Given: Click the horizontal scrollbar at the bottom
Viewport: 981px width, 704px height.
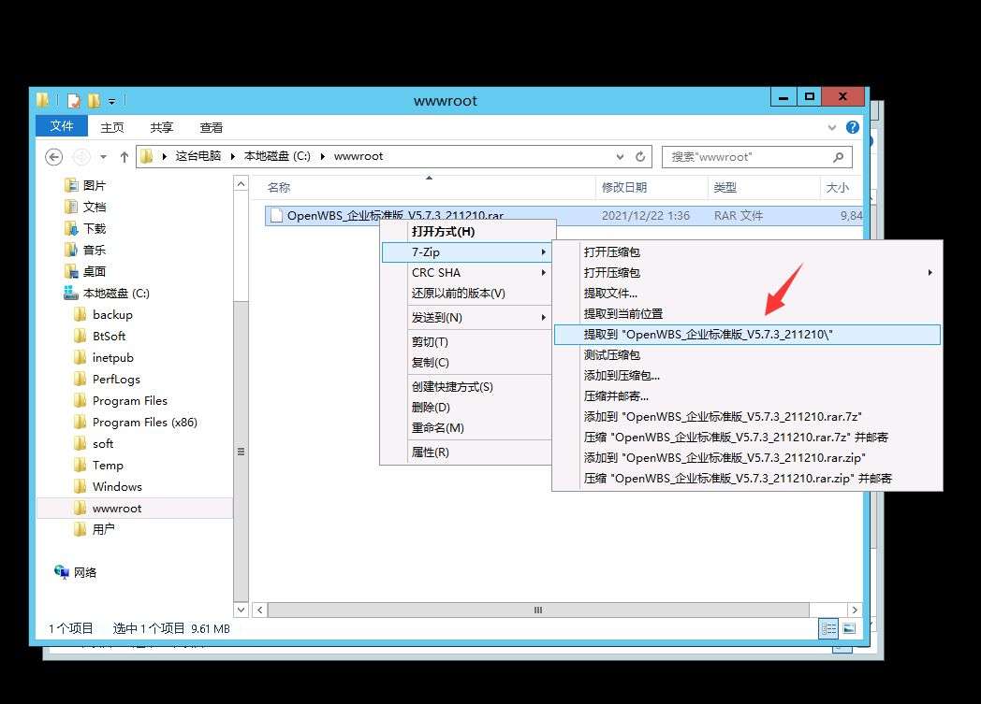Looking at the screenshot, I should click(x=538, y=609).
